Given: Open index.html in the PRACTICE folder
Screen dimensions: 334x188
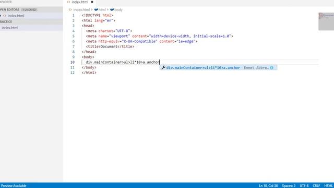Looking at the screenshot, I should pyautogui.click(x=10, y=28).
